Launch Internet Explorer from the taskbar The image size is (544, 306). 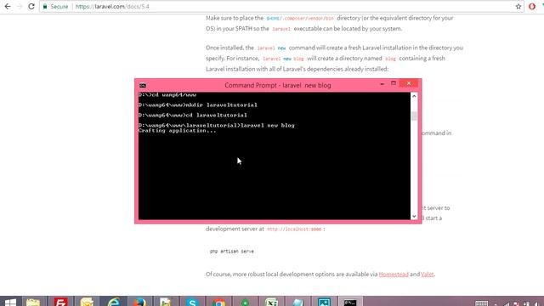(x=113, y=302)
